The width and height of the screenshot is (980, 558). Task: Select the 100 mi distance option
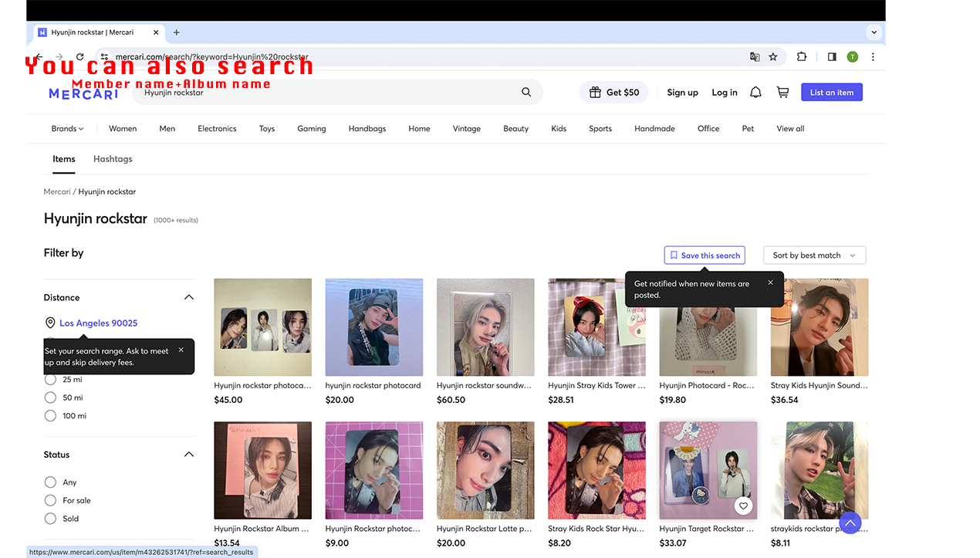pyautogui.click(x=50, y=416)
